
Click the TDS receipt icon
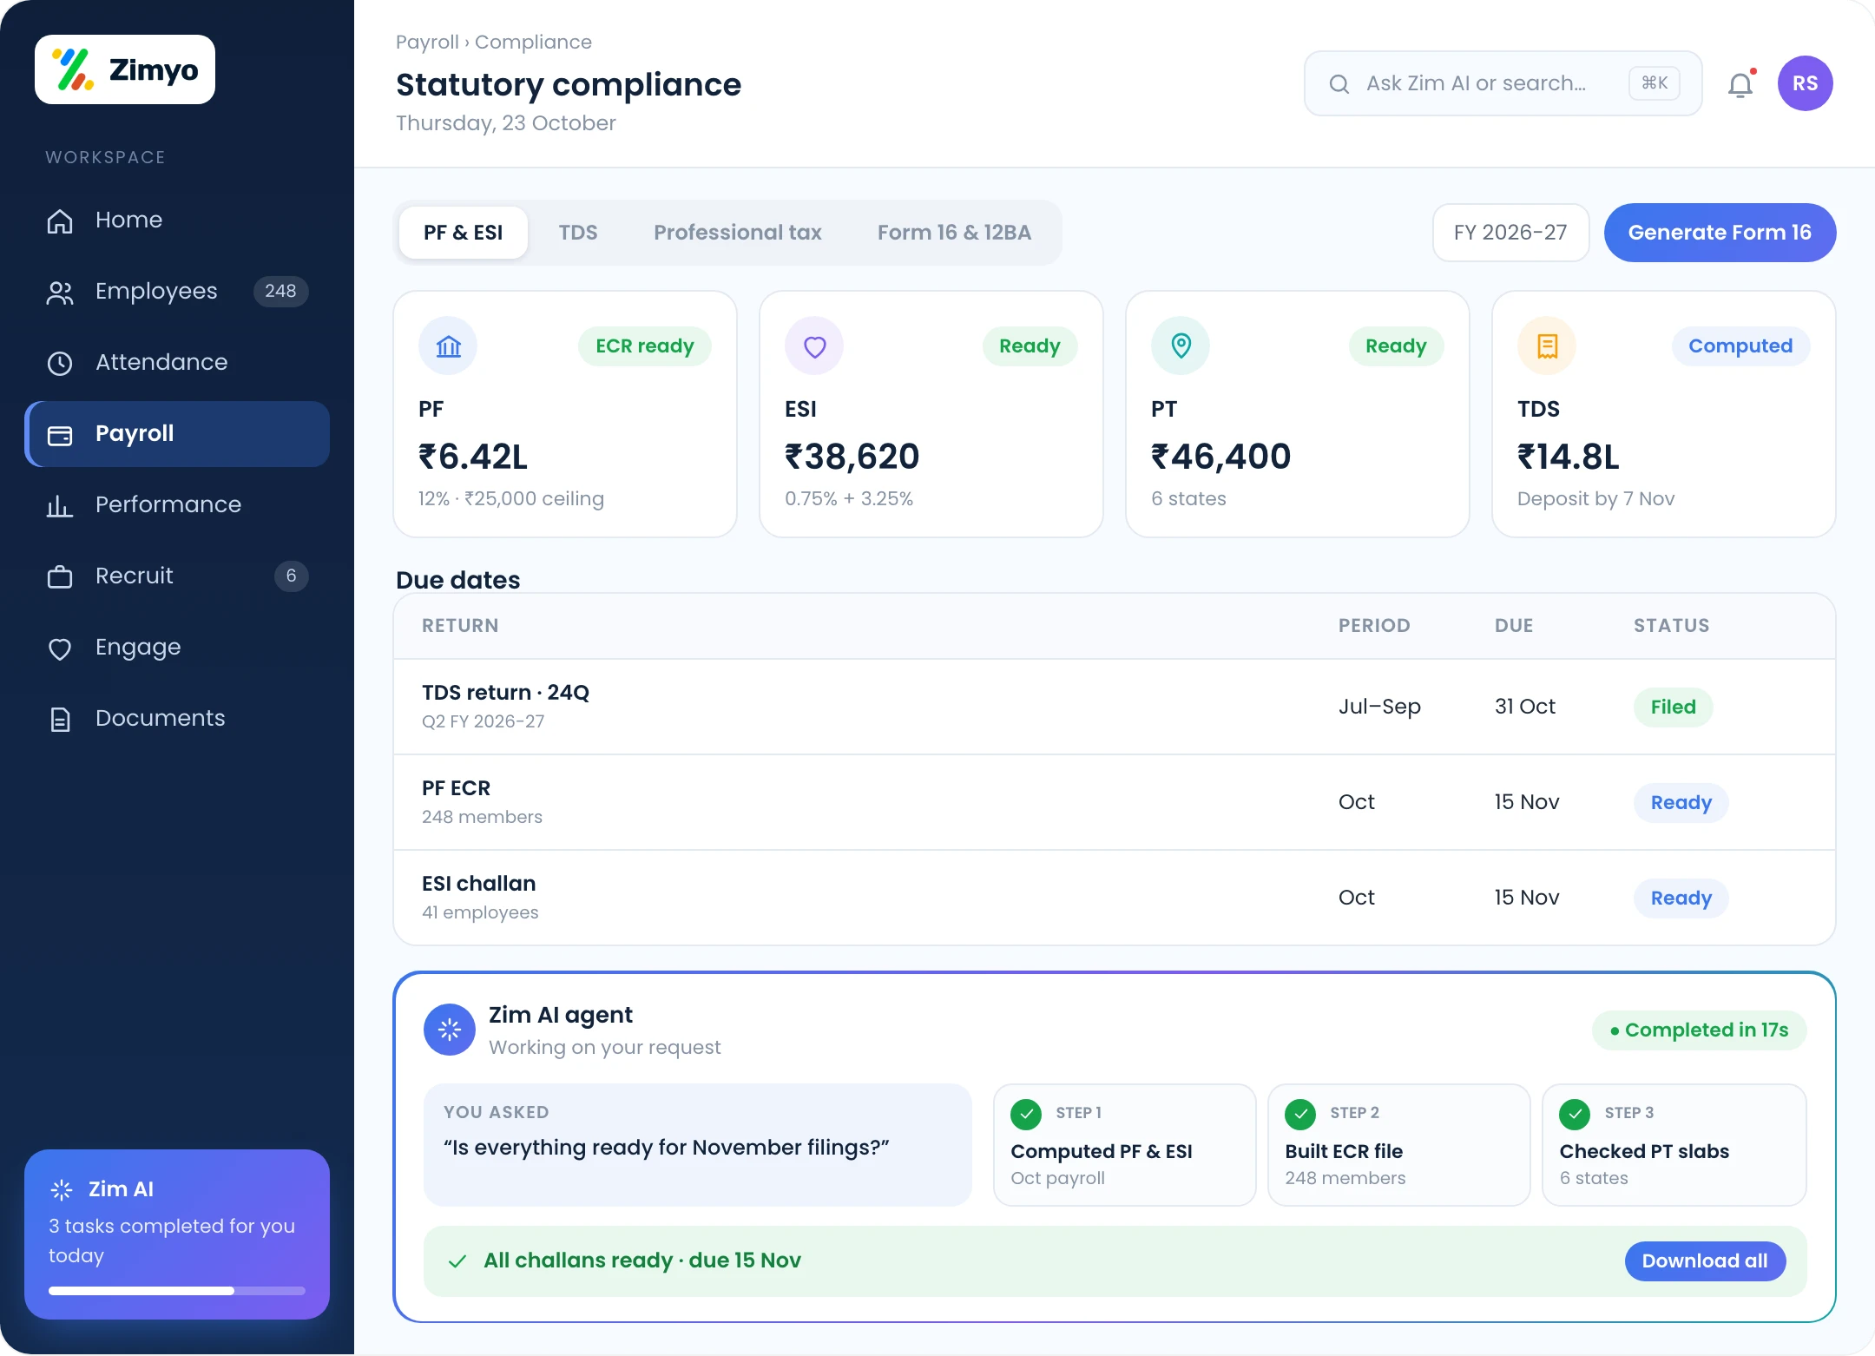[x=1547, y=346]
